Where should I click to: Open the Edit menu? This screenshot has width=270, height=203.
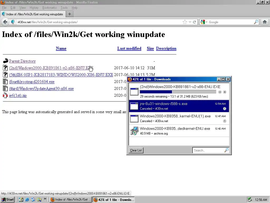click(13, 8)
